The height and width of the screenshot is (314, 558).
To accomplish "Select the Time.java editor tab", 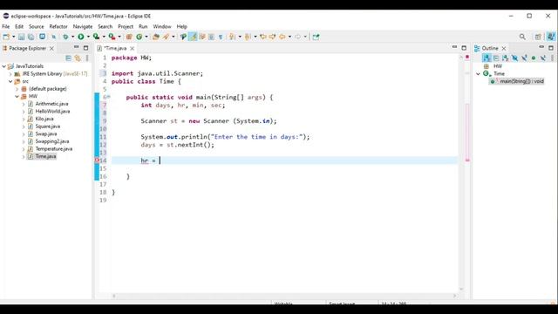I will click(x=115, y=48).
